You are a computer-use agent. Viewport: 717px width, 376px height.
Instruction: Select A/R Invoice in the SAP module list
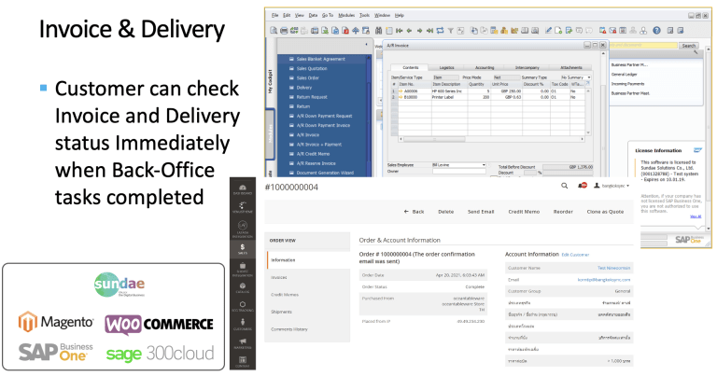click(x=310, y=133)
